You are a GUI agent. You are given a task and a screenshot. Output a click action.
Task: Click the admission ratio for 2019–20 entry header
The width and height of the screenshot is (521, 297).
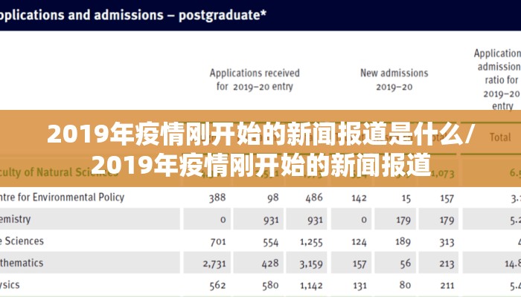(499, 79)
